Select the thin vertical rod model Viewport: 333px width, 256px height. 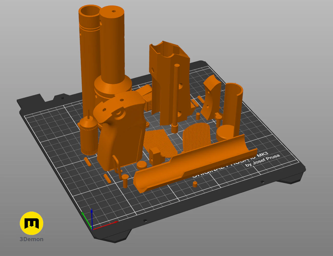tap(176, 97)
